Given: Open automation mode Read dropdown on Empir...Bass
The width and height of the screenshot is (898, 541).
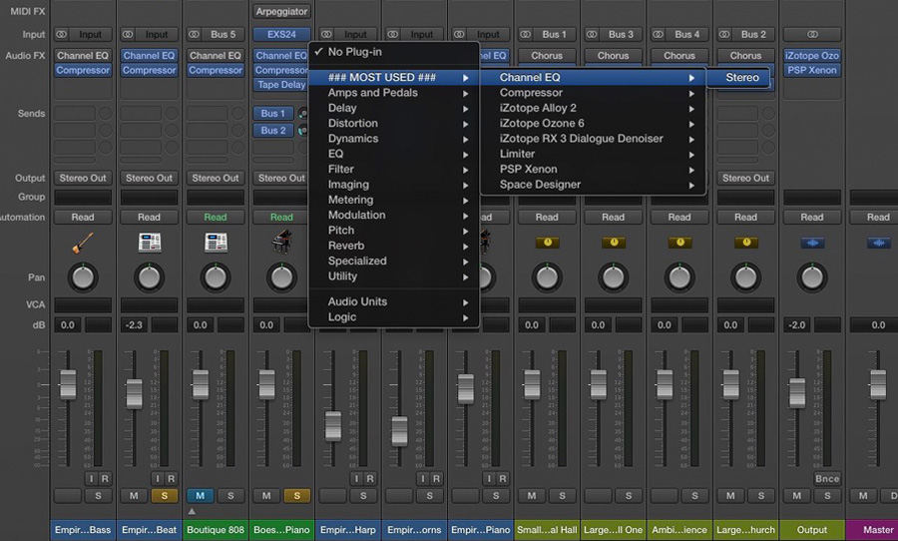Looking at the screenshot, I should pyautogui.click(x=83, y=218).
